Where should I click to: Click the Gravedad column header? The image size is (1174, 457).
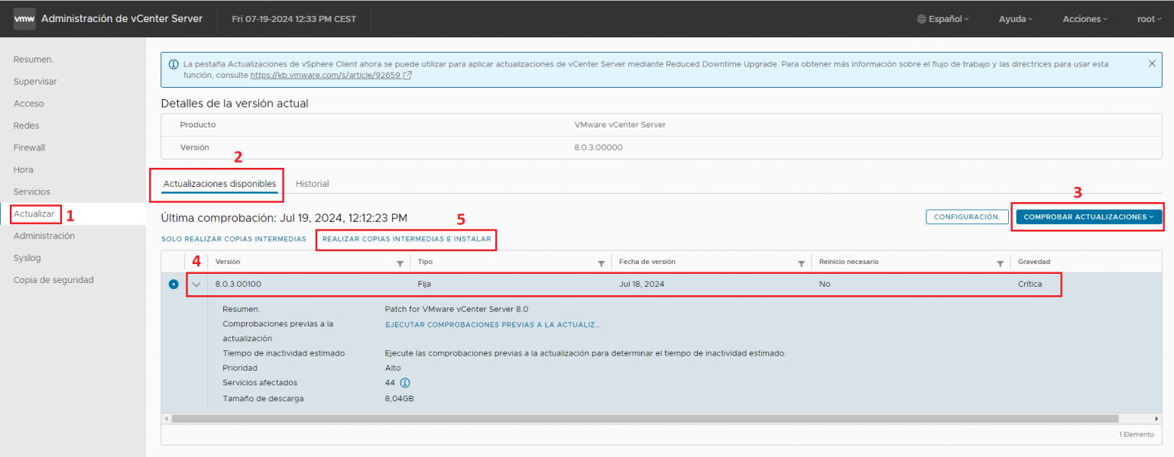coord(1034,262)
